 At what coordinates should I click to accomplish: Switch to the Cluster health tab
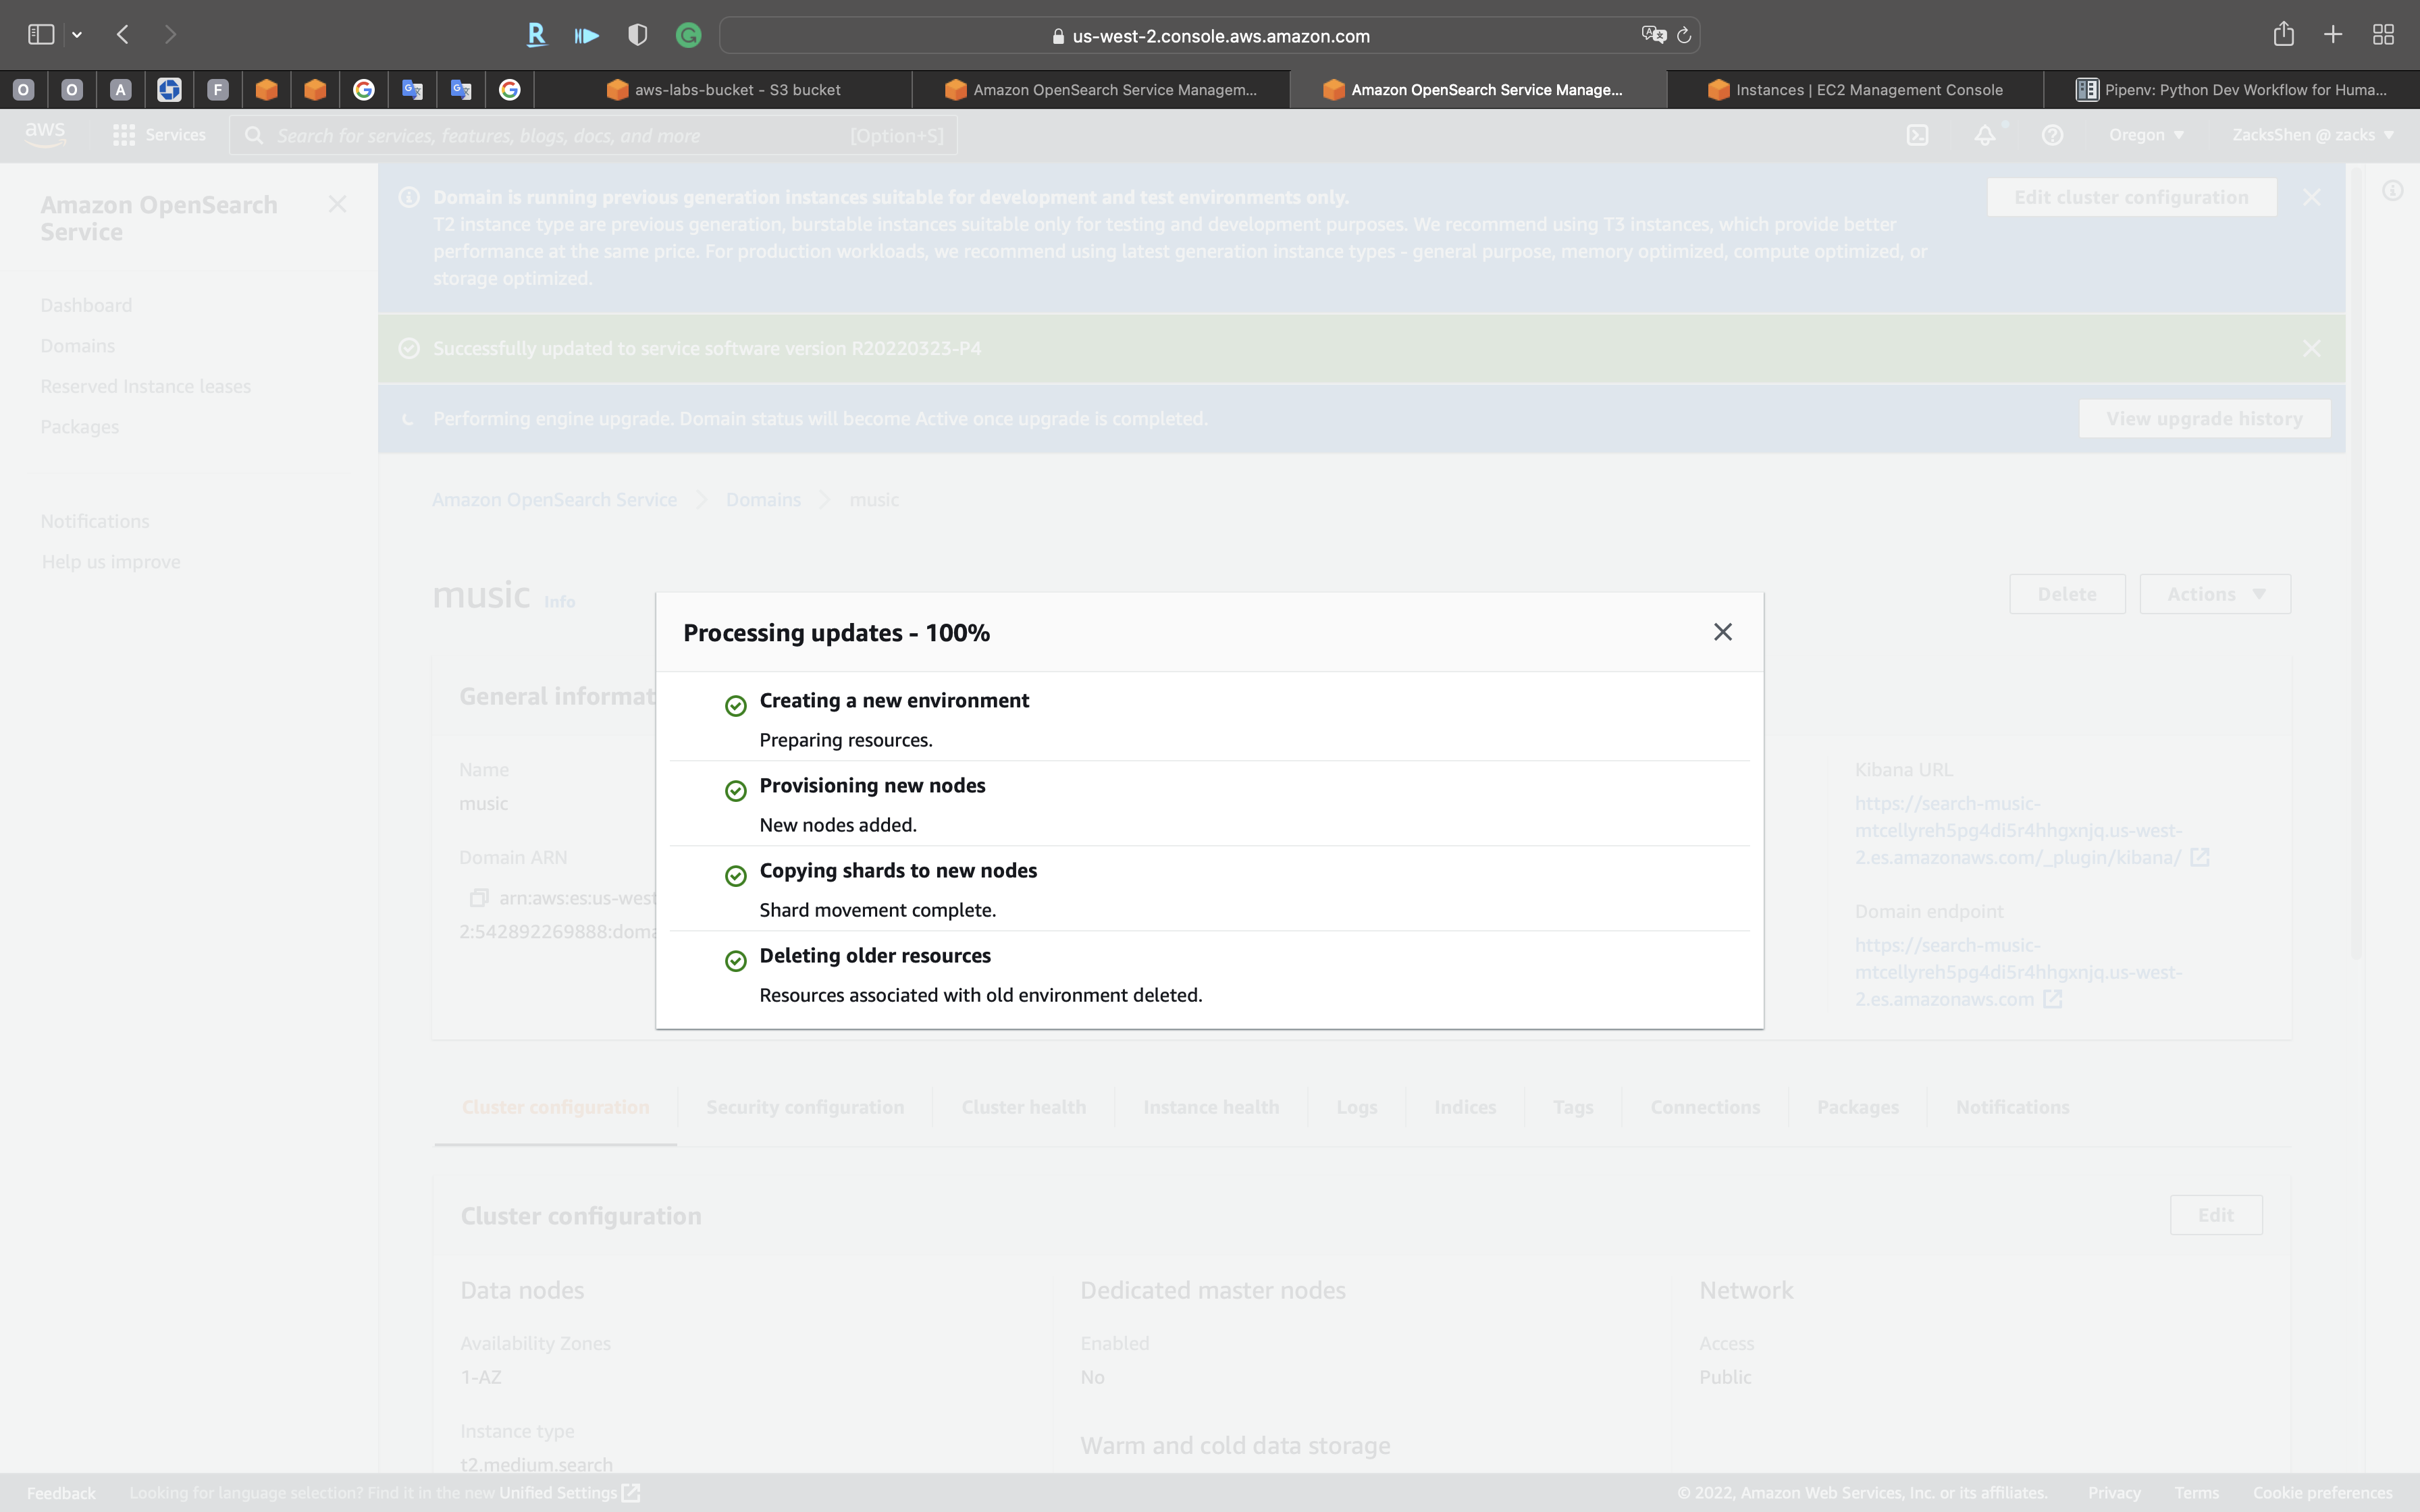tap(1023, 1107)
